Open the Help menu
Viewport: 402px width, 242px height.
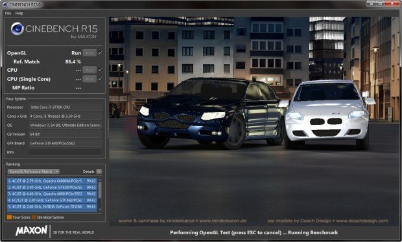click(x=19, y=13)
